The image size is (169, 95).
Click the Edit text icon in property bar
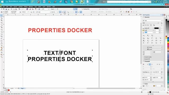coord(79,12)
